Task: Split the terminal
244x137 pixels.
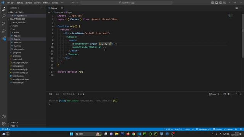Action: point(225,94)
